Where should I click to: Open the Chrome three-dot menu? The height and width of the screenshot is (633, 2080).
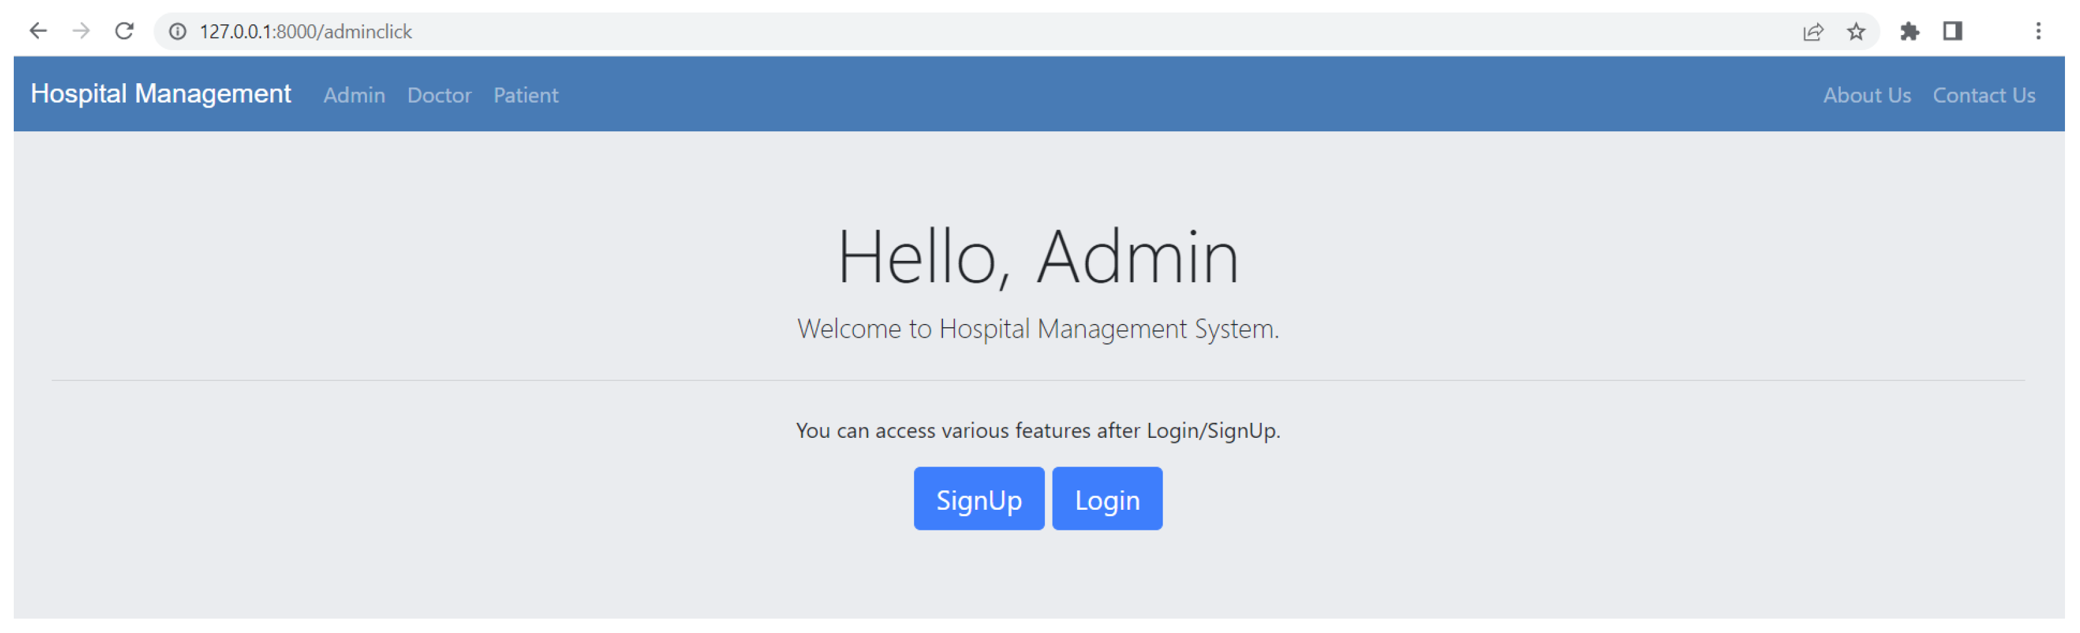2038,31
